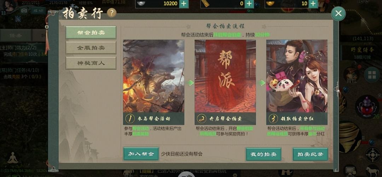This screenshot has height=177, width=382.
Task: Use the red potion bottle icon
Action: pyautogui.click(x=367, y=107)
